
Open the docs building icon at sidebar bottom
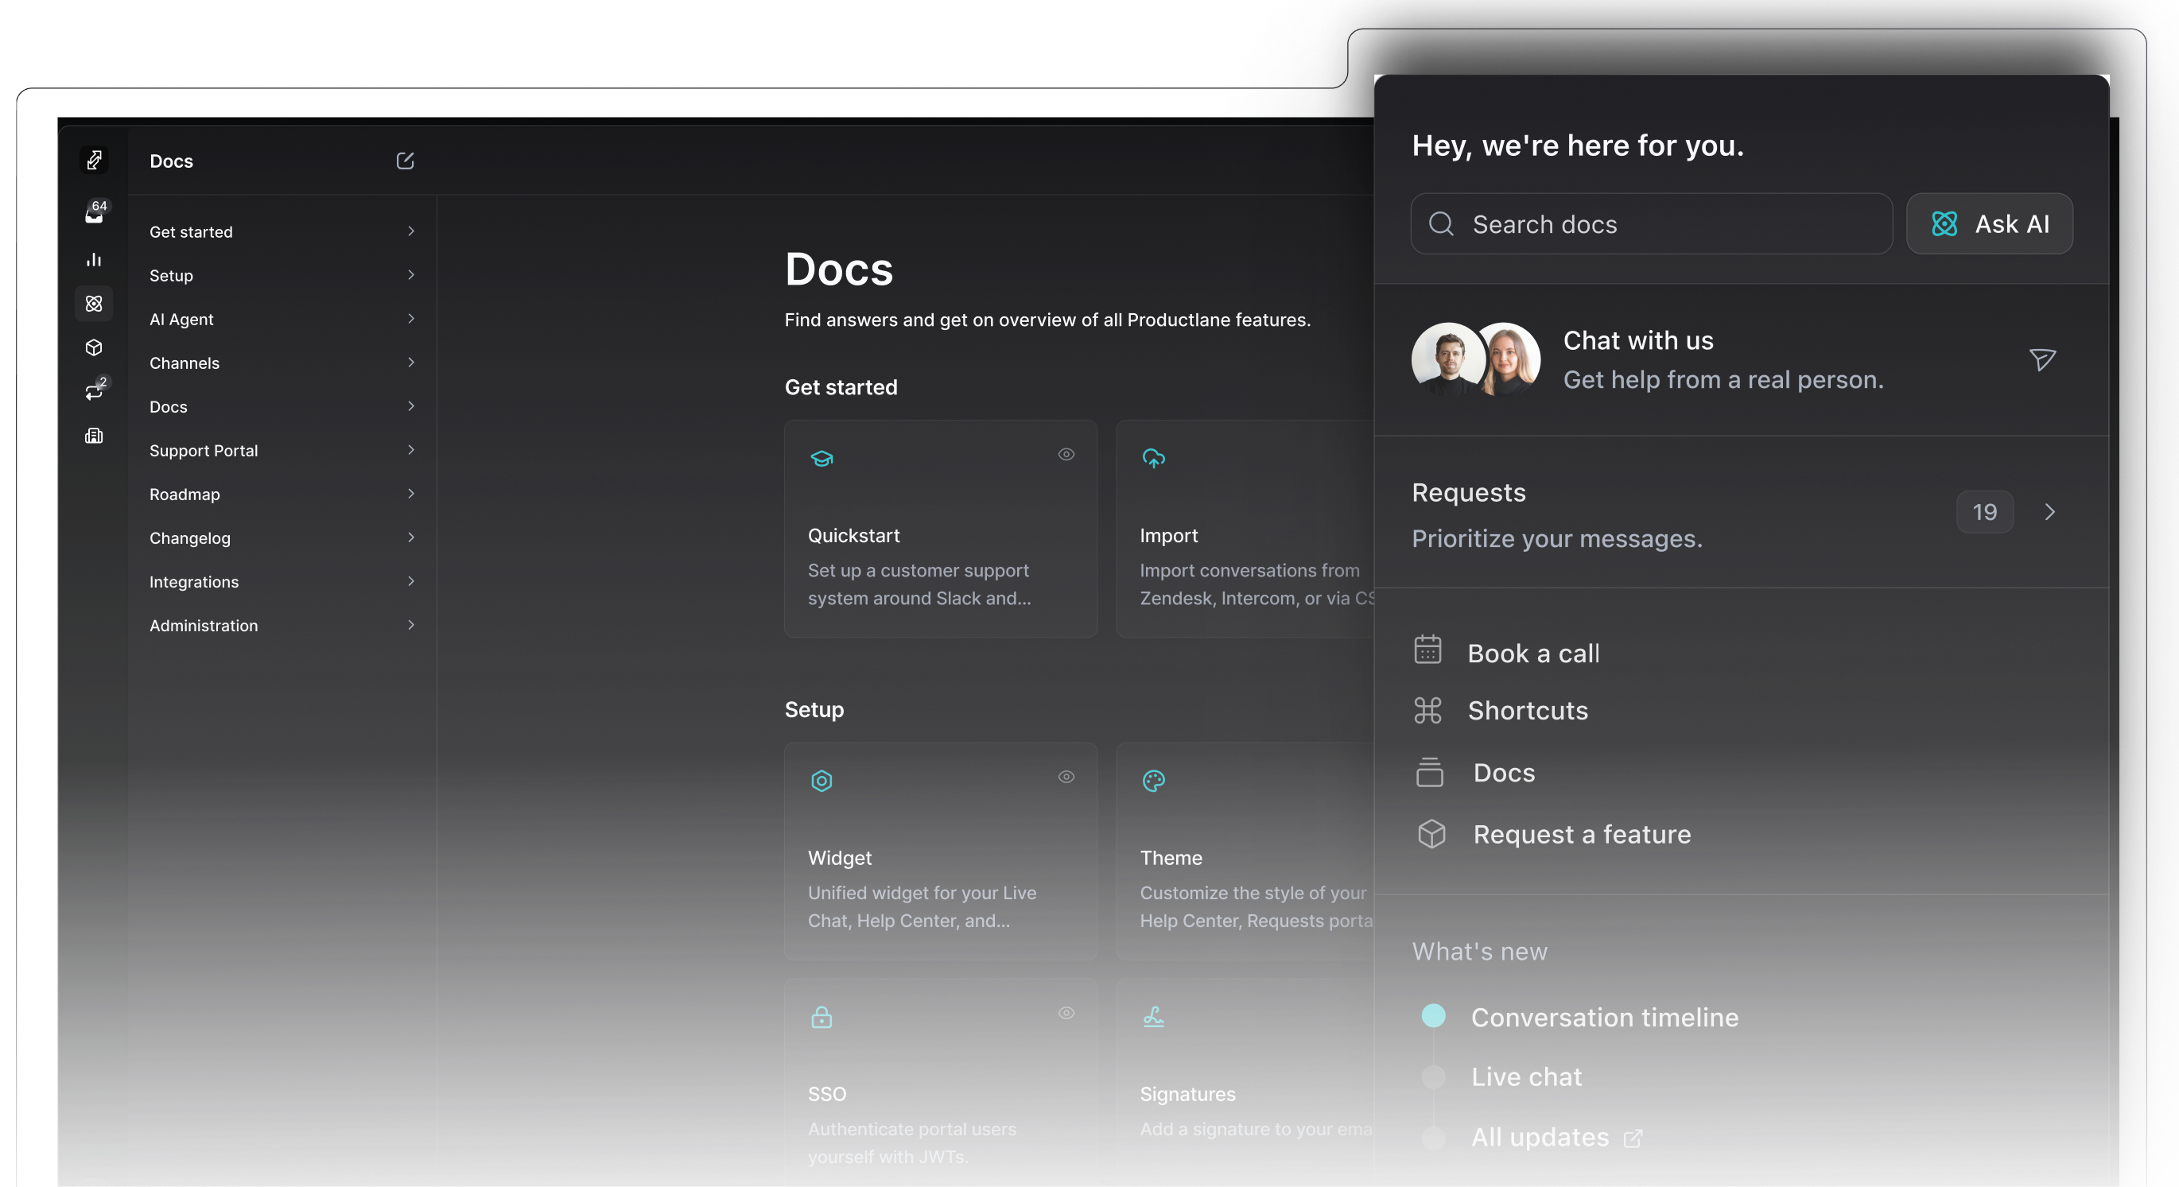pos(94,436)
